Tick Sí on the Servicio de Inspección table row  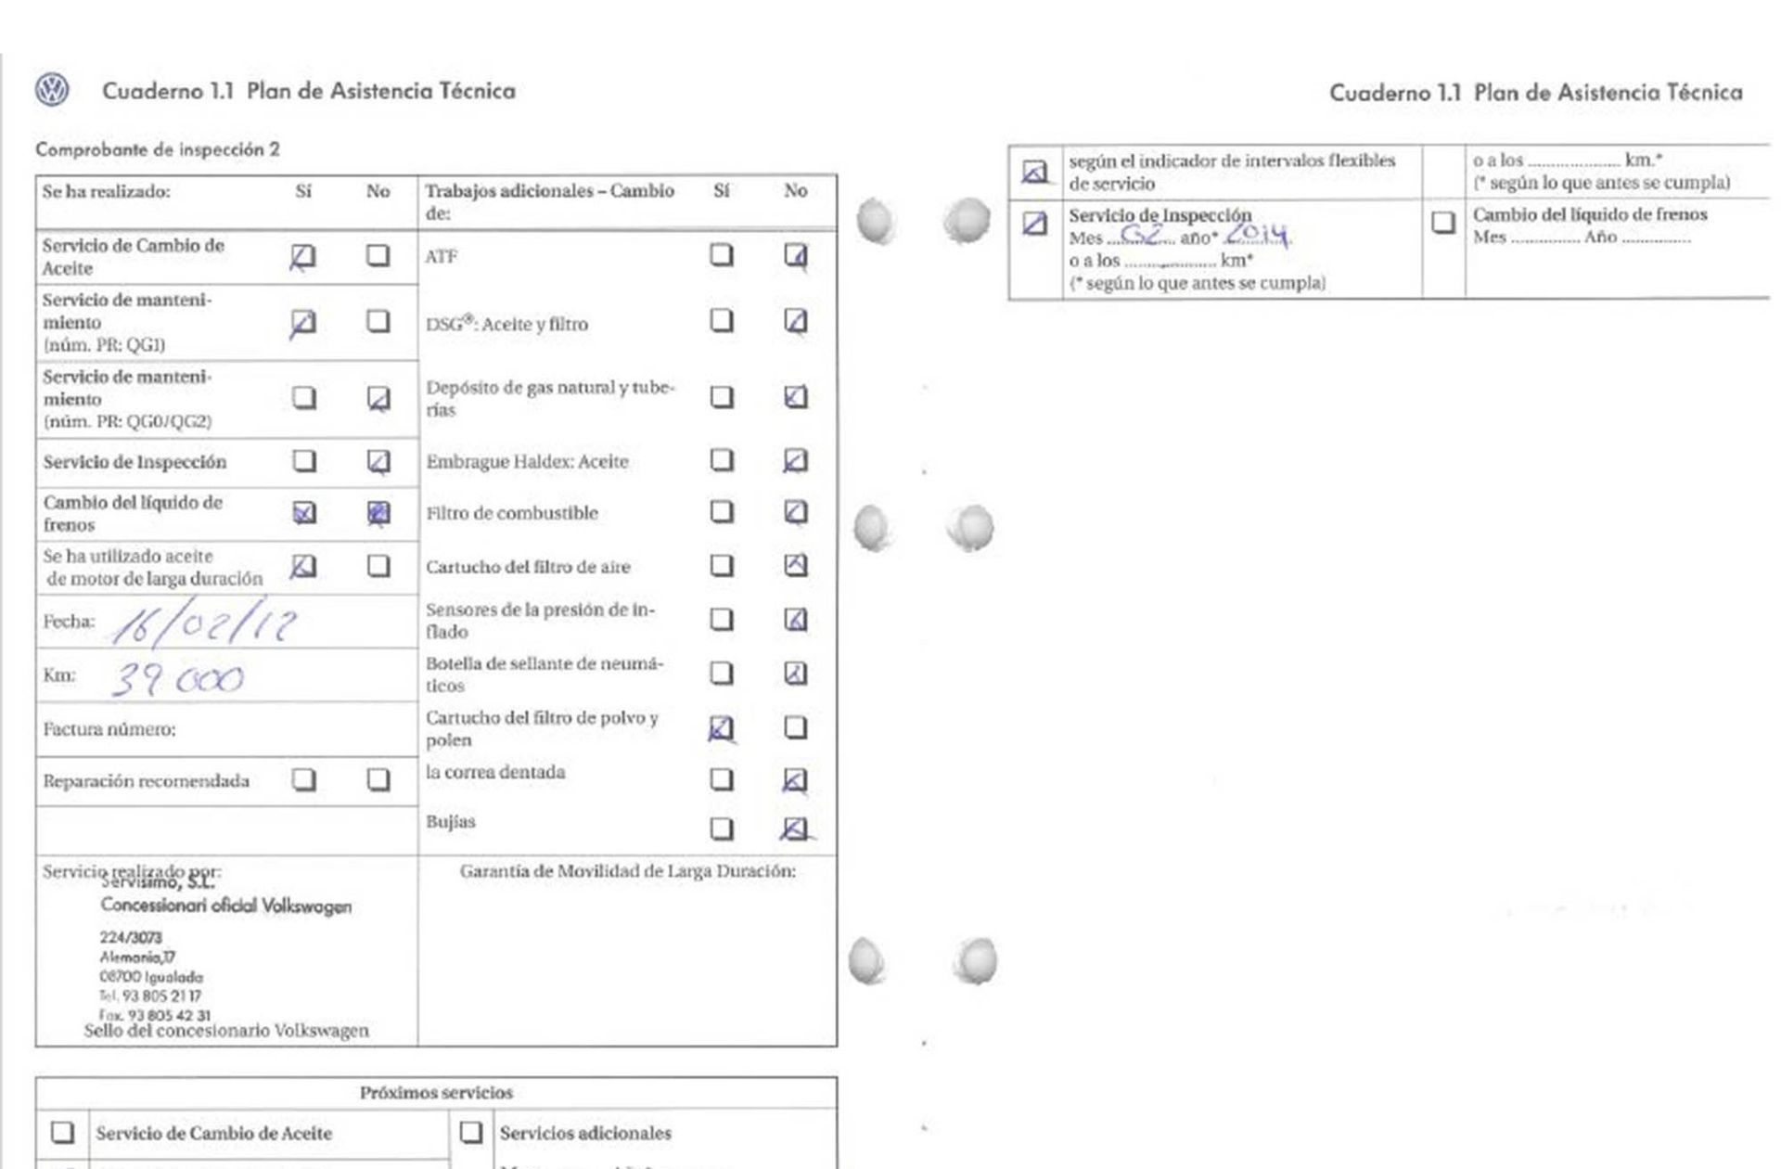coord(304,461)
